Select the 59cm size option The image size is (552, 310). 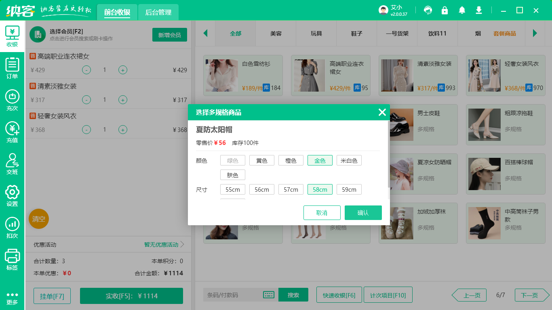coord(349,190)
